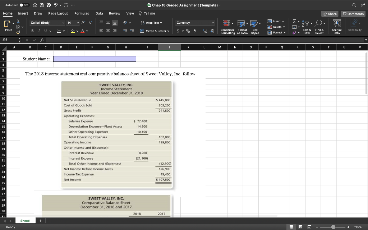
Task: Switch to Normal view in status bar
Action: 291,227
